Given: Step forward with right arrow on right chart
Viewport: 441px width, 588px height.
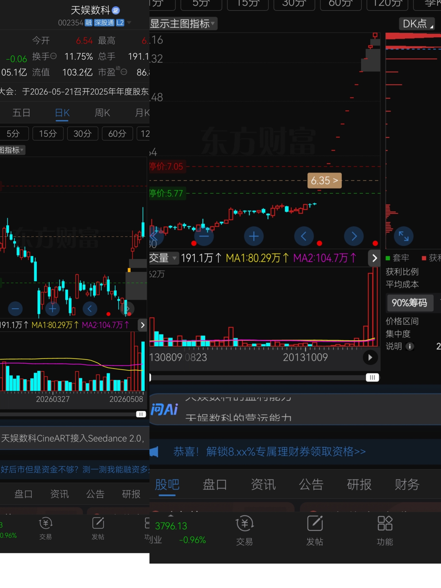Looking at the screenshot, I should pyautogui.click(x=354, y=236).
